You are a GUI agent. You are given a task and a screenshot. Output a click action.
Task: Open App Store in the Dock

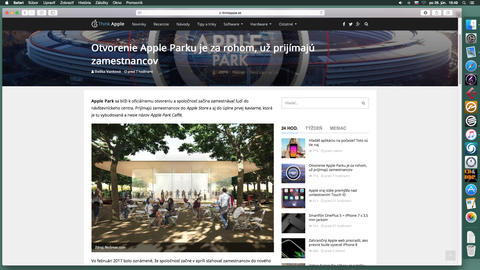point(471,190)
